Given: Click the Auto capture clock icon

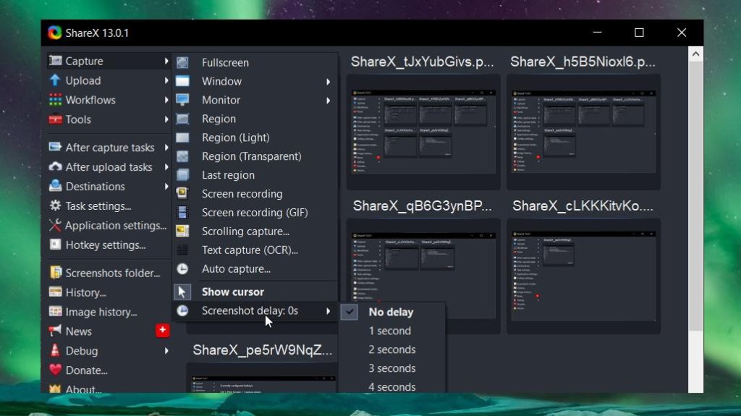Looking at the screenshot, I should [182, 269].
